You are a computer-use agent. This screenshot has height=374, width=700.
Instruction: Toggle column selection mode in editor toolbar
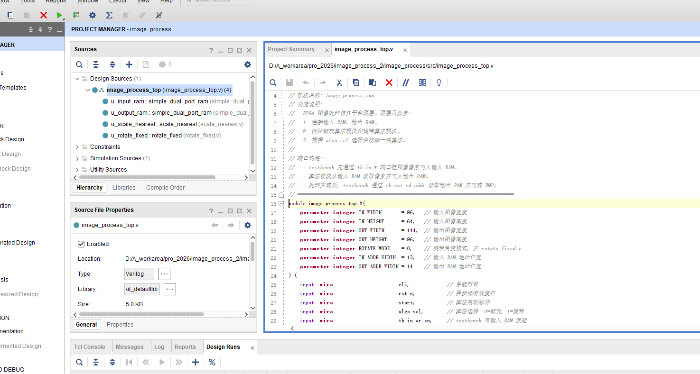(422, 82)
